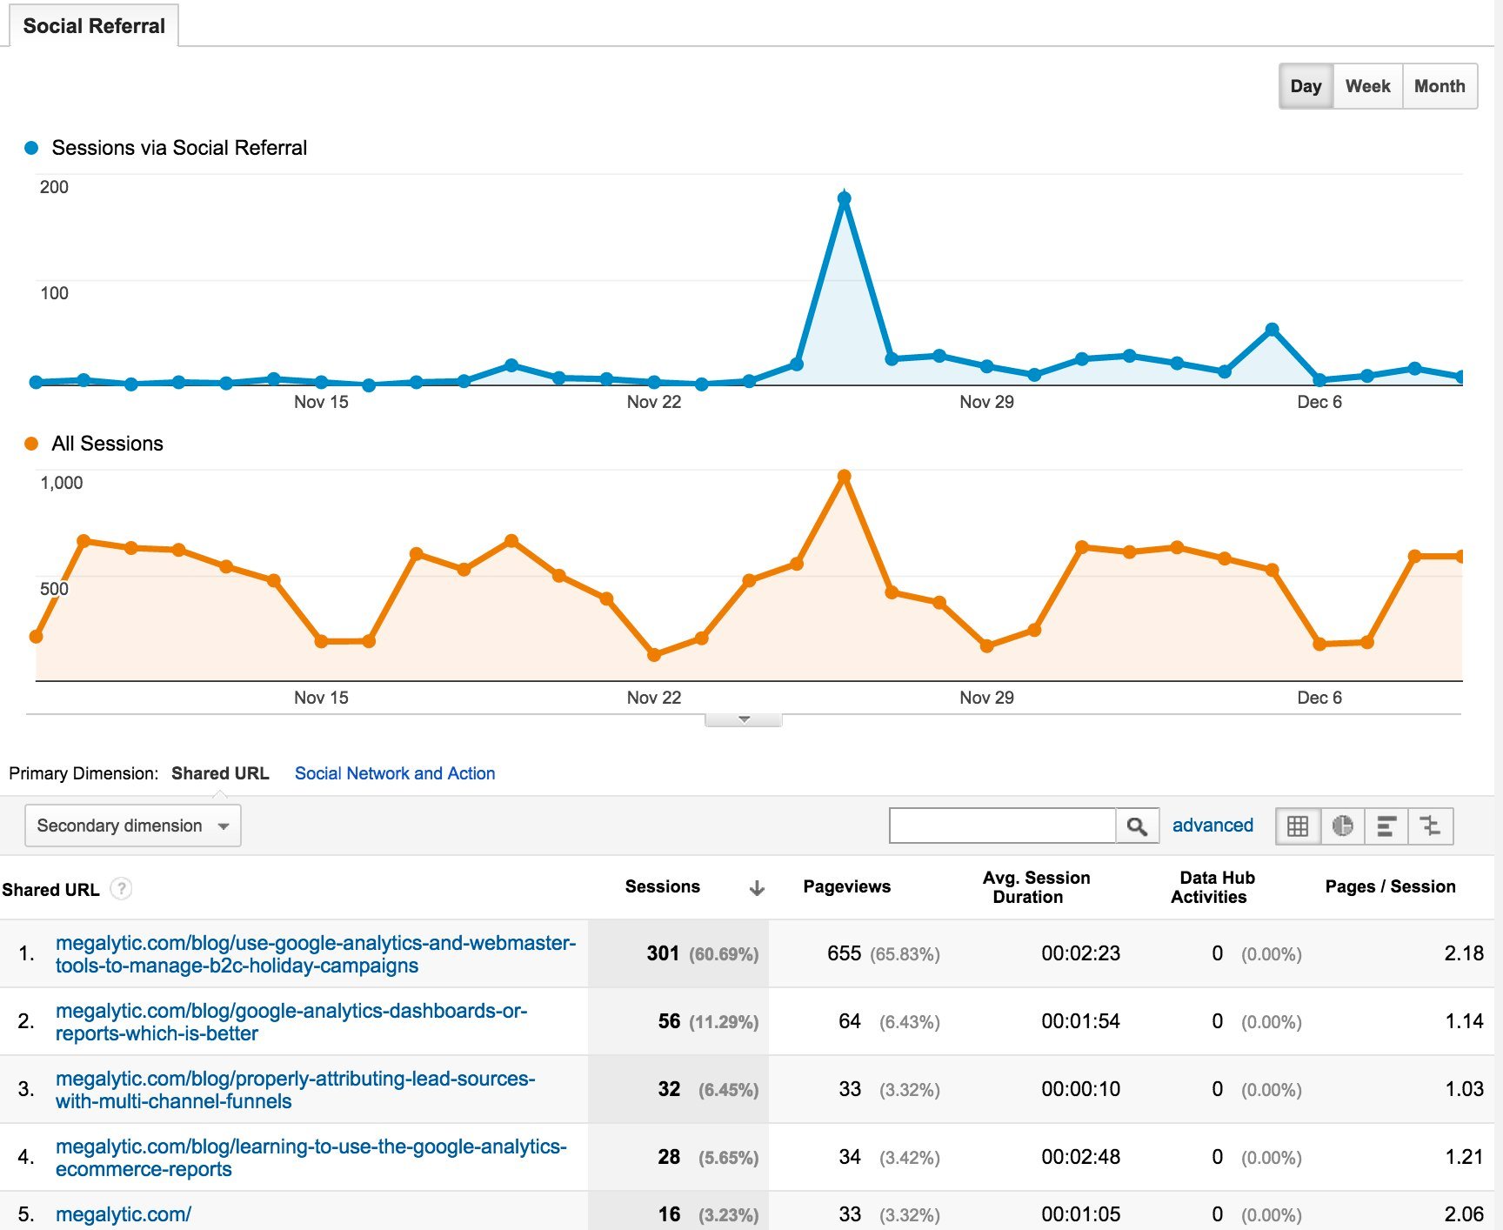Switch to the Social Referral tab
Viewport: 1503px width, 1230px height.
coord(93,25)
